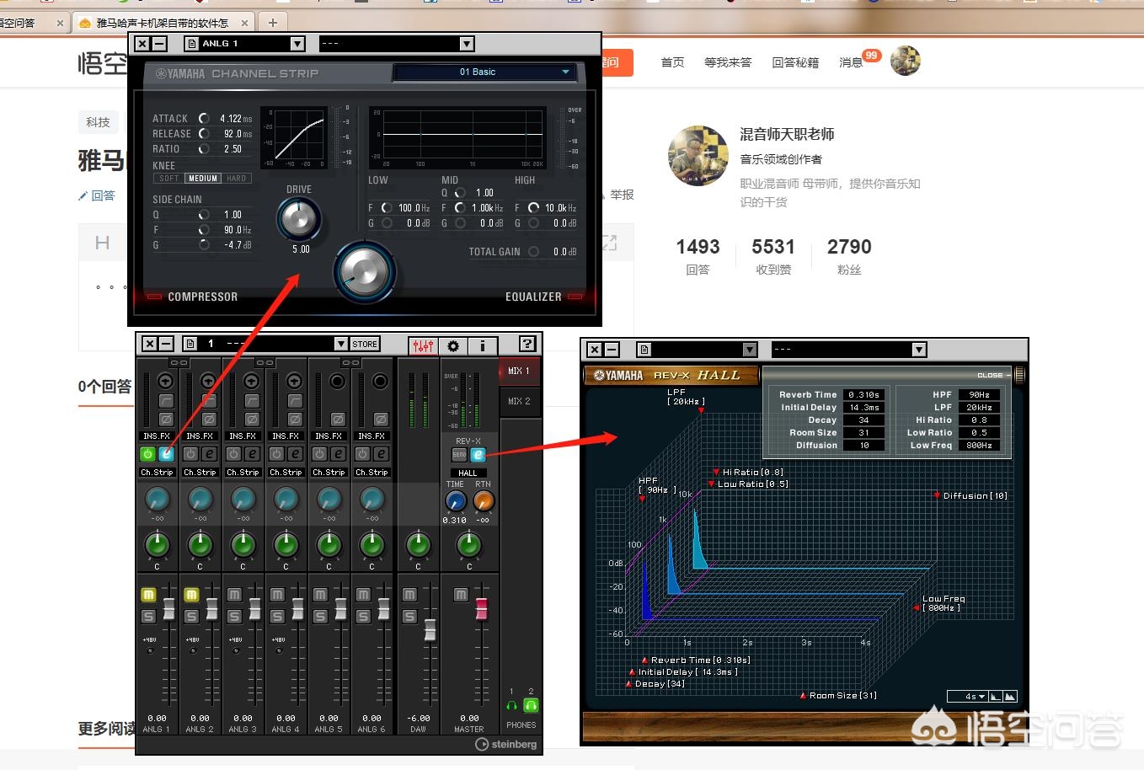Screen dimensions: 1144x770
Task: Open the Ch.Strip editor on the ANLG 3 channel
Action: pos(252,454)
